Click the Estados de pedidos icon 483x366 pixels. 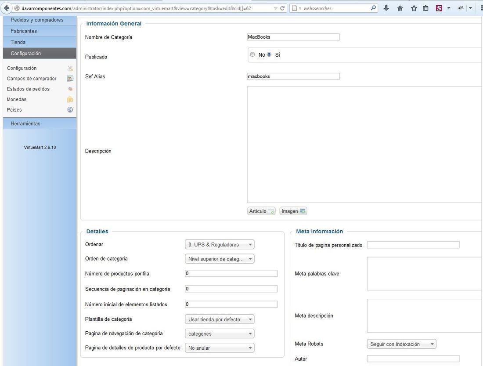(x=70, y=89)
